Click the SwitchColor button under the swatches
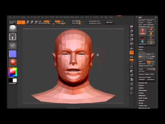 tap(12, 83)
